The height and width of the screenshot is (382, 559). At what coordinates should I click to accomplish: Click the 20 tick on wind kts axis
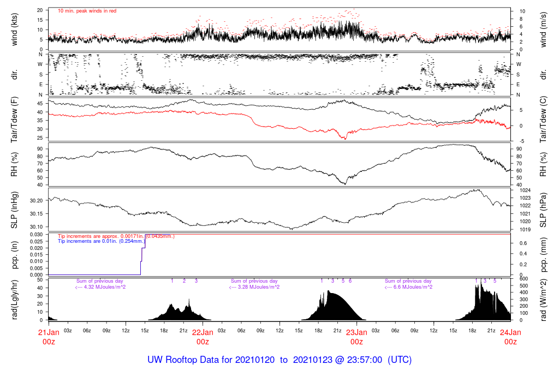pyautogui.click(x=40, y=10)
